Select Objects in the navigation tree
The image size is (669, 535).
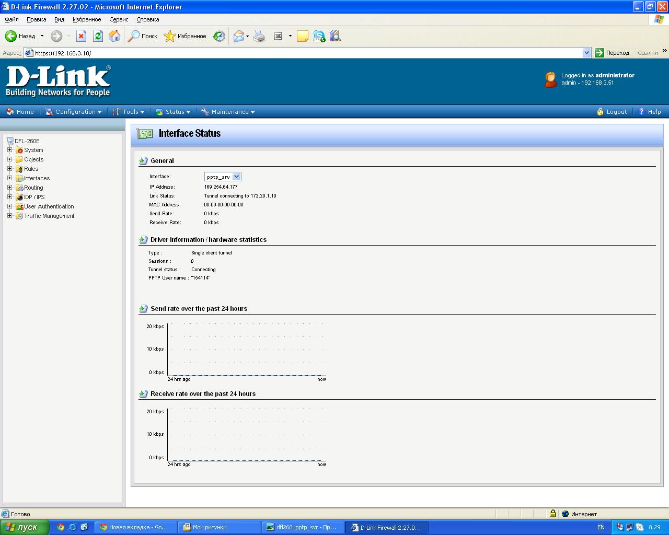click(x=34, y=159)
